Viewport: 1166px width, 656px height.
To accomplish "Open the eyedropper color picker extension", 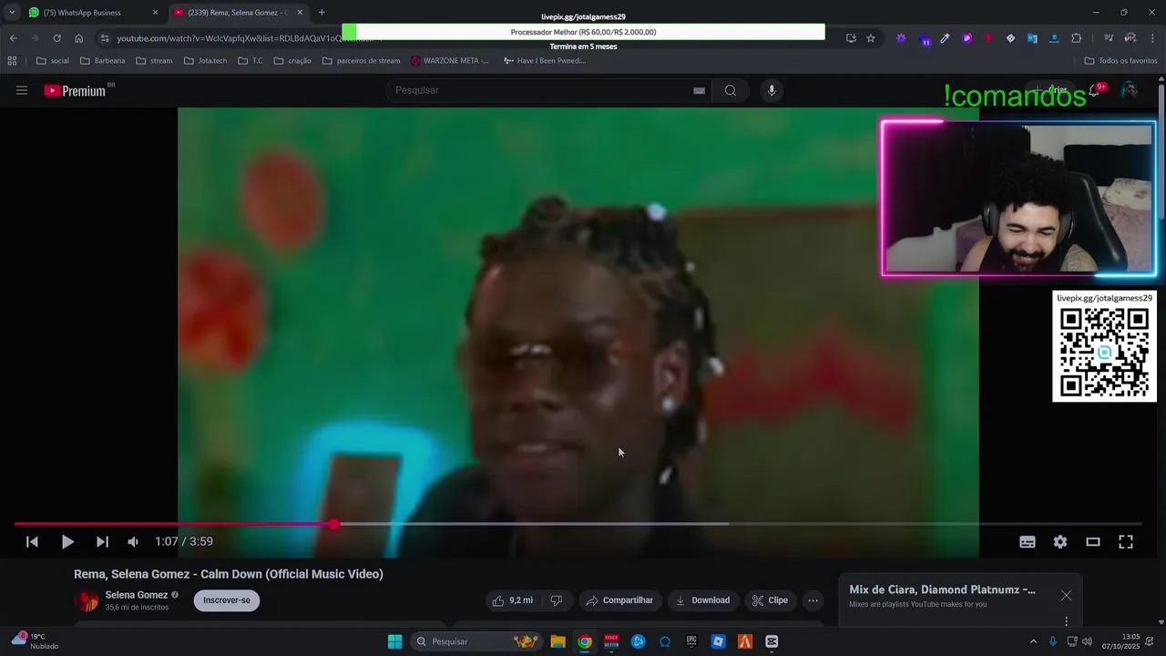I will point(945,38).
